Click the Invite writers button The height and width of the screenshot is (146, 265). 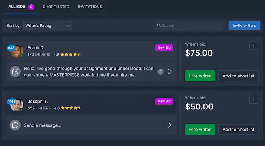244,25
